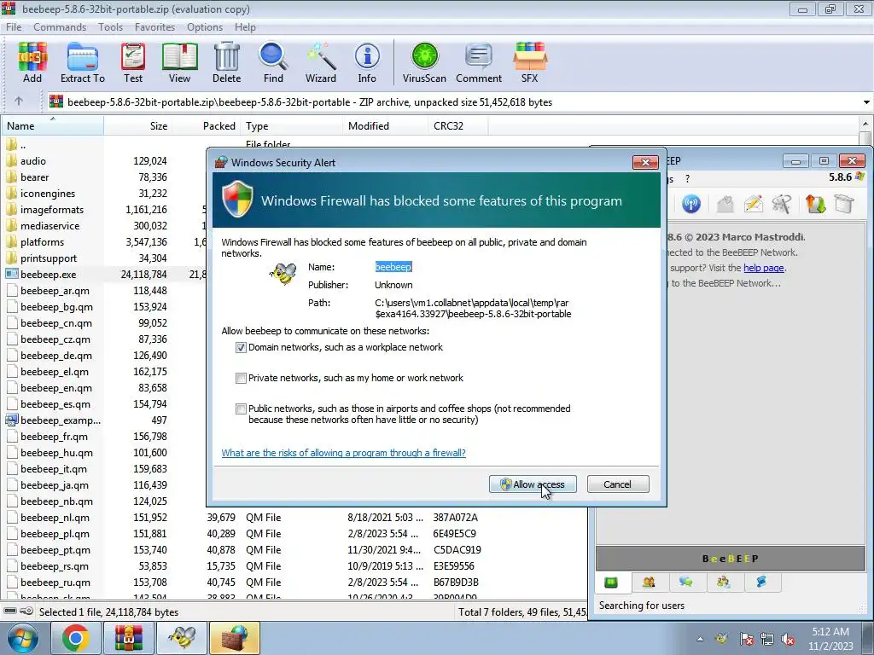Click BeeBEEP toolbar trash bin icon

click(844, 204)
